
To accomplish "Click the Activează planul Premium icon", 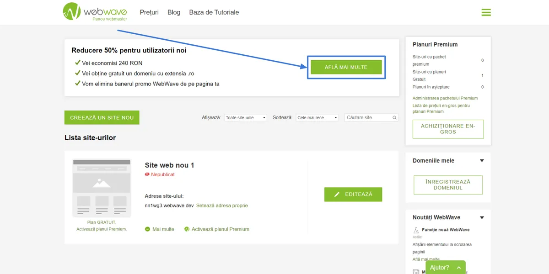I will (x=187, y=229).
